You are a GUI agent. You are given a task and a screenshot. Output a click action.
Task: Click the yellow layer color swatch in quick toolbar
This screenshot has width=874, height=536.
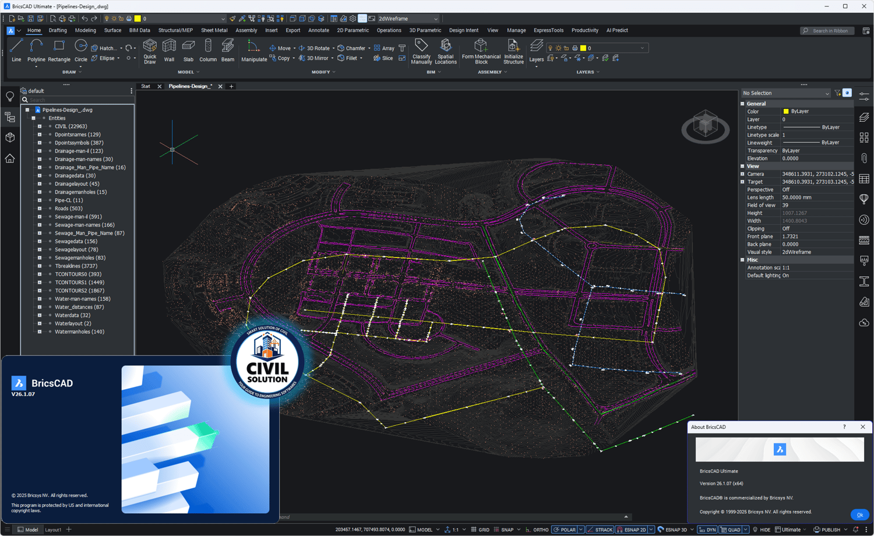[138, 19]
